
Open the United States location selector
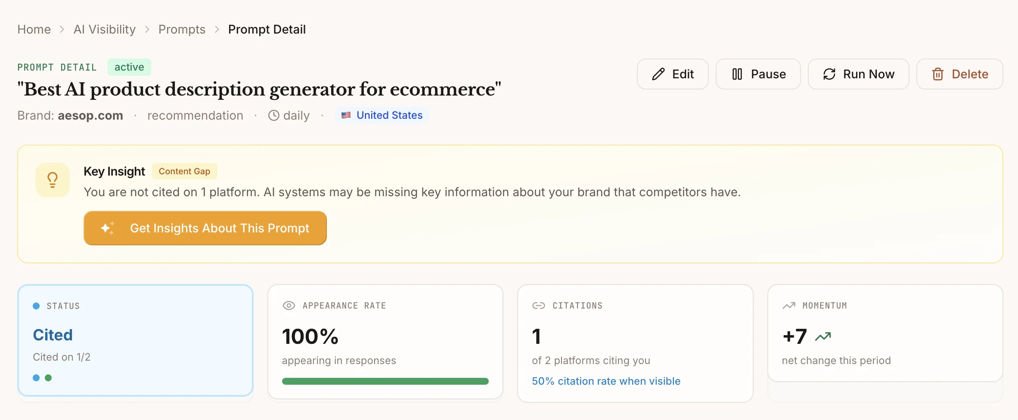tap(382, 115)
